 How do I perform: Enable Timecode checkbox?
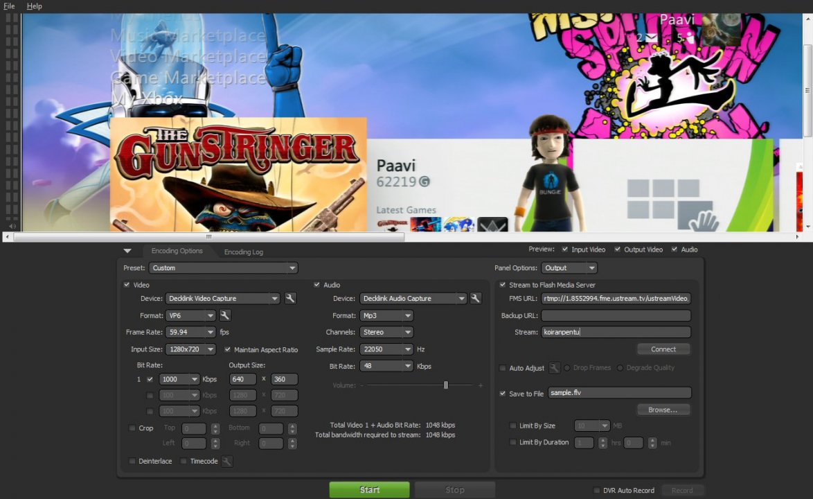[x=183, y=461]
